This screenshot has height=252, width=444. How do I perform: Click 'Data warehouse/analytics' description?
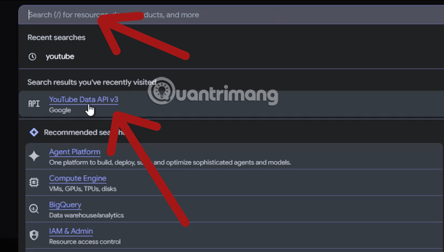pos(86,215)
